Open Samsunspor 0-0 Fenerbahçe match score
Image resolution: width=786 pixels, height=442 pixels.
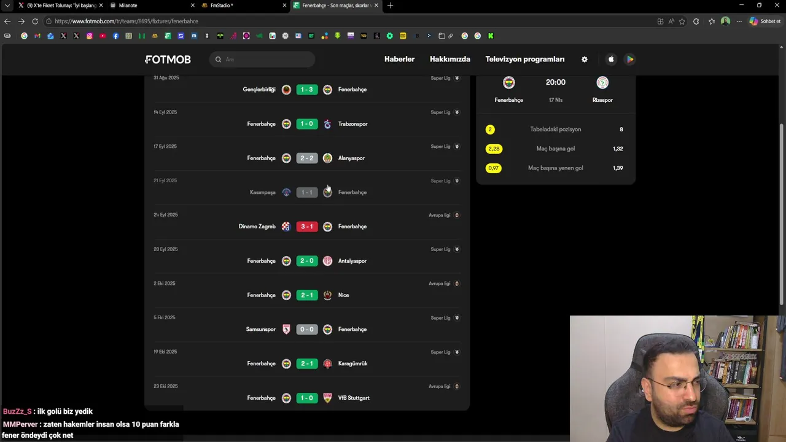307,330
